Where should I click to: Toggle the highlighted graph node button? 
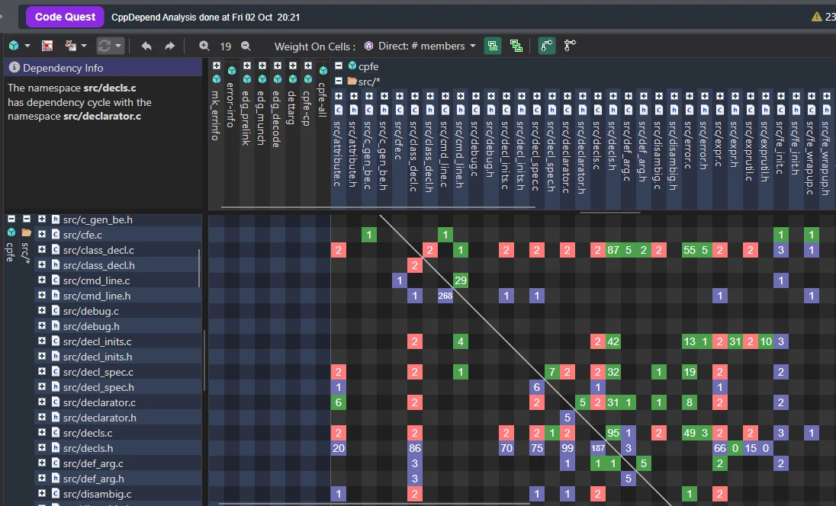[x=546, y=46]
